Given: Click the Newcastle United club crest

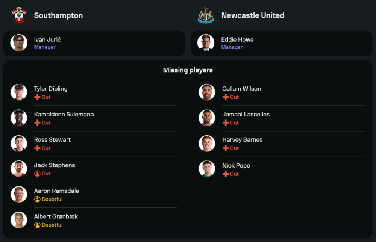Looking at the screenshot, I should tap(206, 15).
